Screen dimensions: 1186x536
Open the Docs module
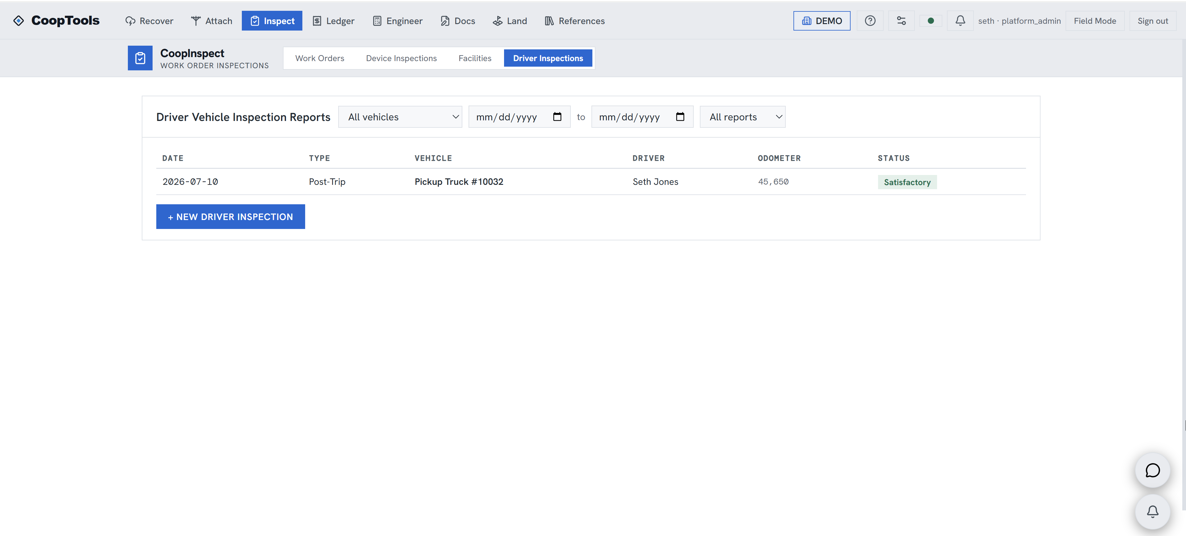pos(458,21)
